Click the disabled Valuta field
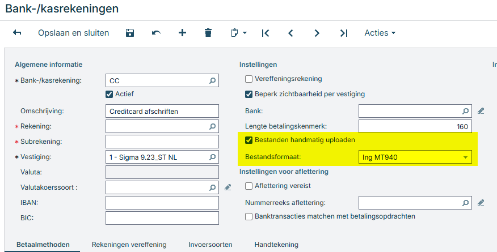The image size is (497, 252). pyautogui.click(x=162, y=172)
